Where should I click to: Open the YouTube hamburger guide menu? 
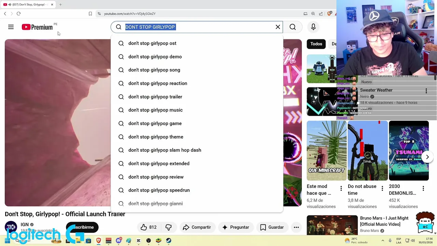tap(11, 27)
